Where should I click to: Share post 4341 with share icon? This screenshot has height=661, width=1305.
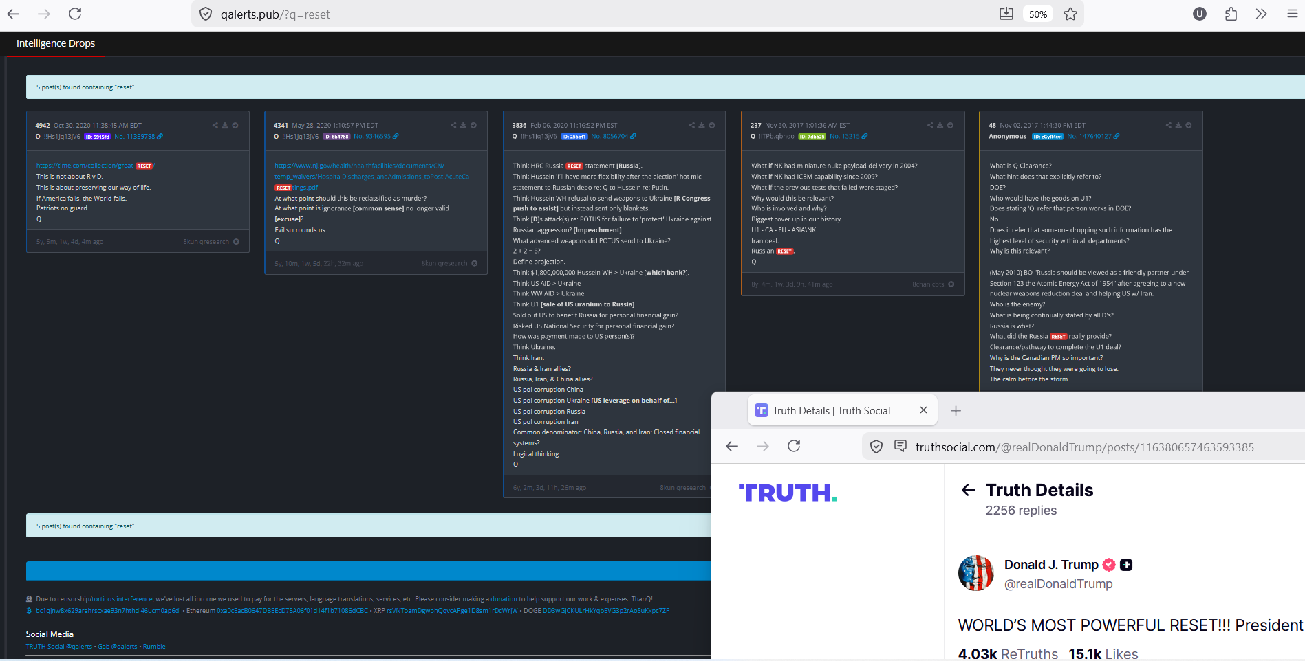(453, 126)
